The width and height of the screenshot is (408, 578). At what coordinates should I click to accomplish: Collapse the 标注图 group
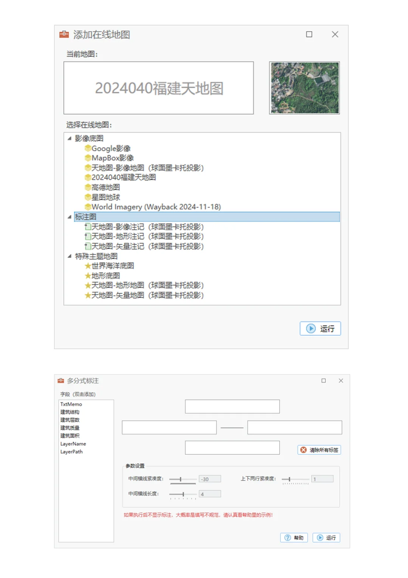point(70,217)
